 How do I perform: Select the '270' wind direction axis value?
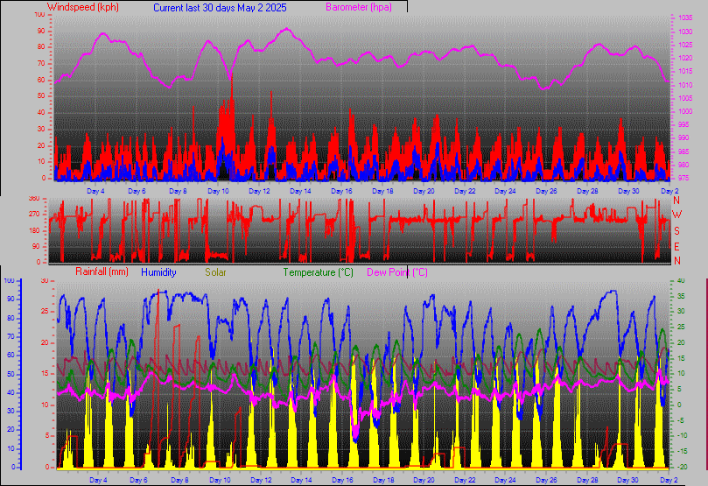pyautogui.click(x=34, y=214)
